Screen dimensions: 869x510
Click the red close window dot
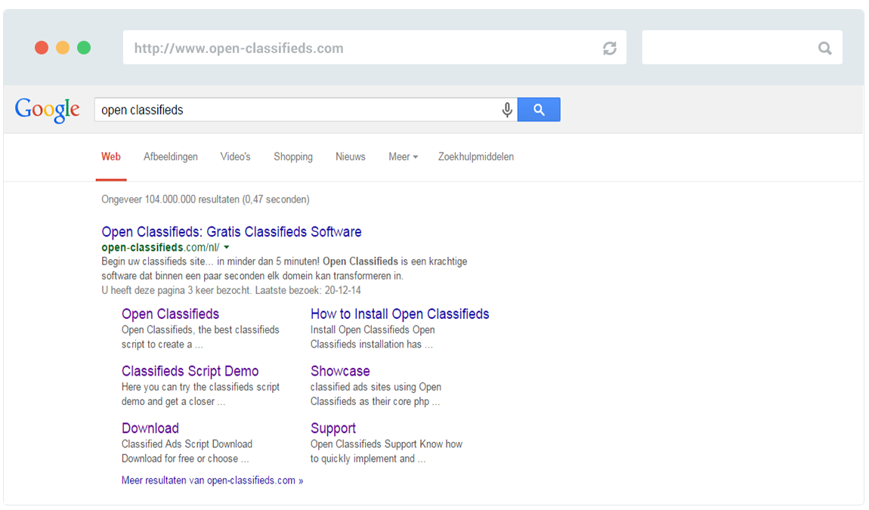click(42, 48)
